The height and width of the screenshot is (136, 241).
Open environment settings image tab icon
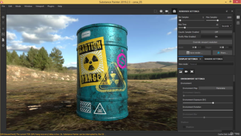click(180, 71)
